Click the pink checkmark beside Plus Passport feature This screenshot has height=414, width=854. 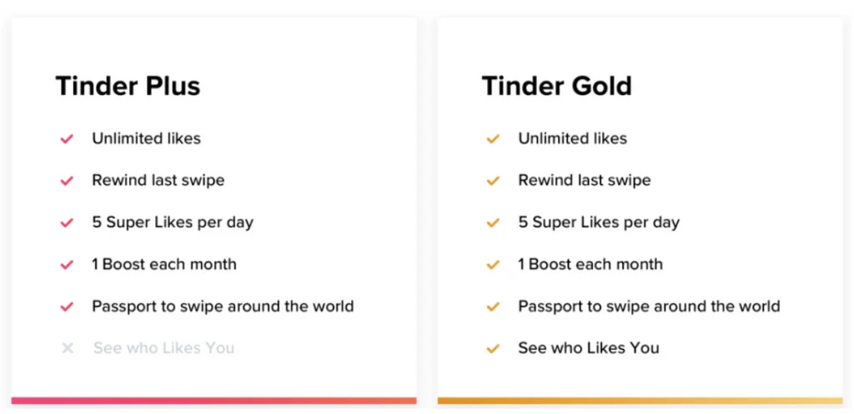pyautogui.click(x=67, y=307)
